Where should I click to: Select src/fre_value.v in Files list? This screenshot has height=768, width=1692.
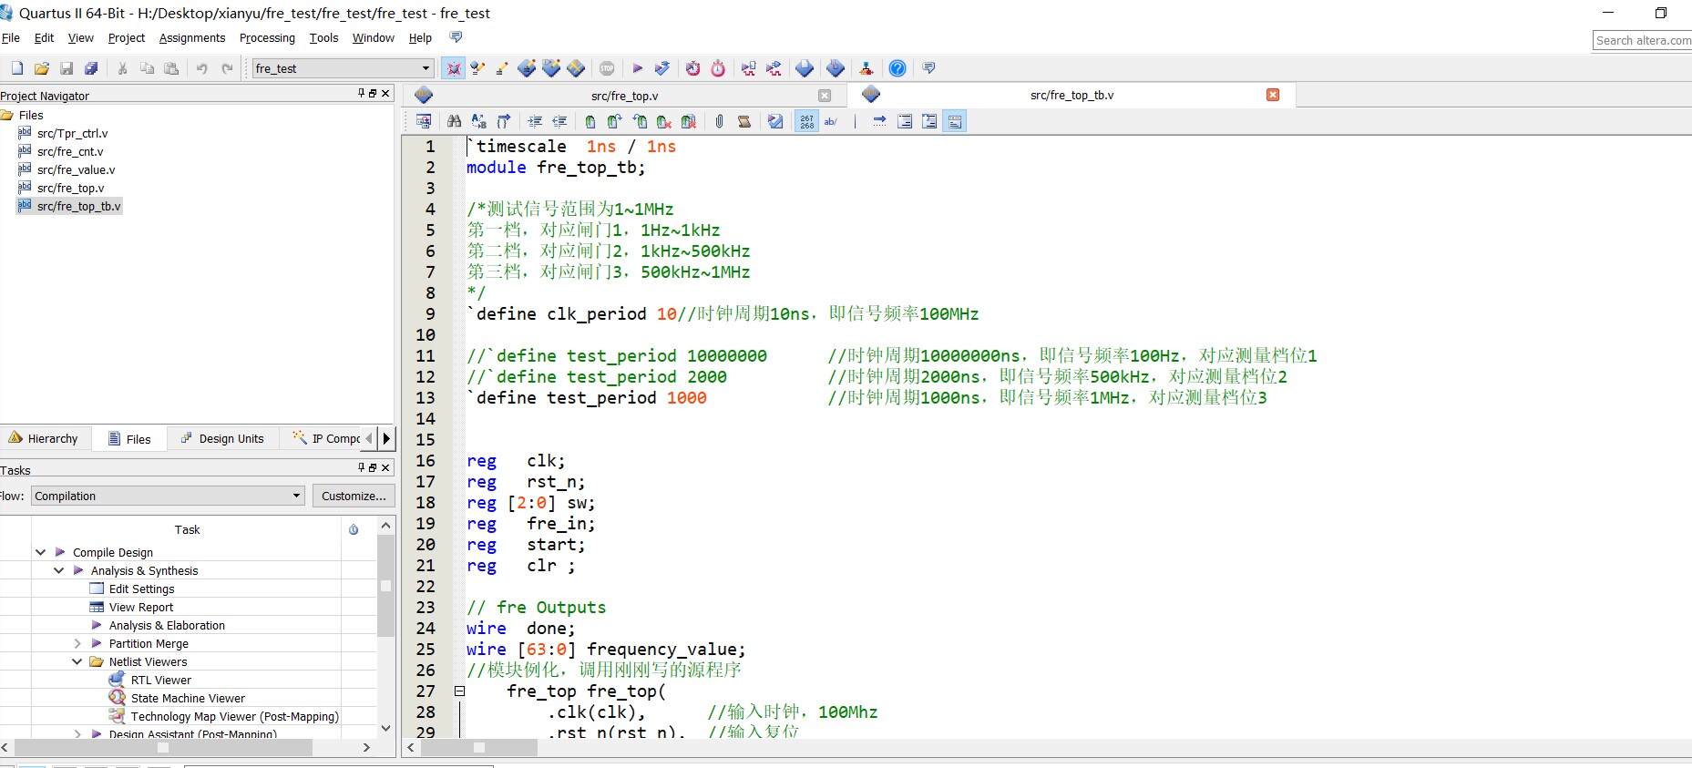pos(76,169)
